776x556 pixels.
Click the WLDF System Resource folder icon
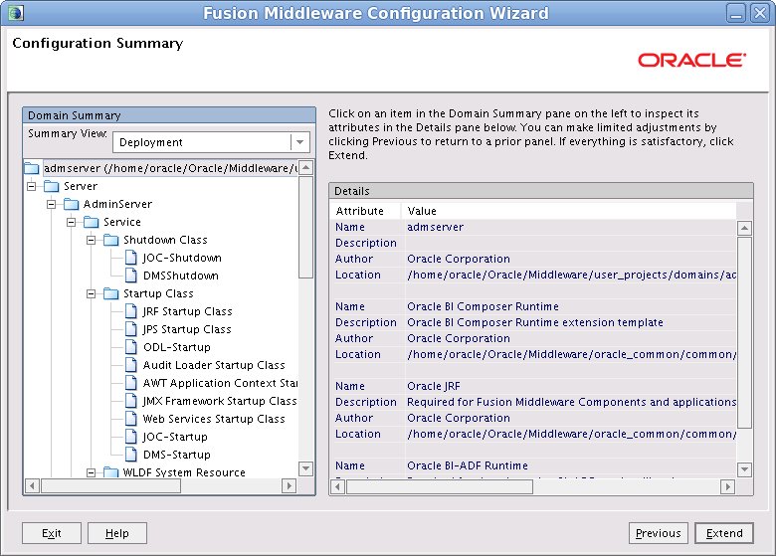tap(110, 472)
